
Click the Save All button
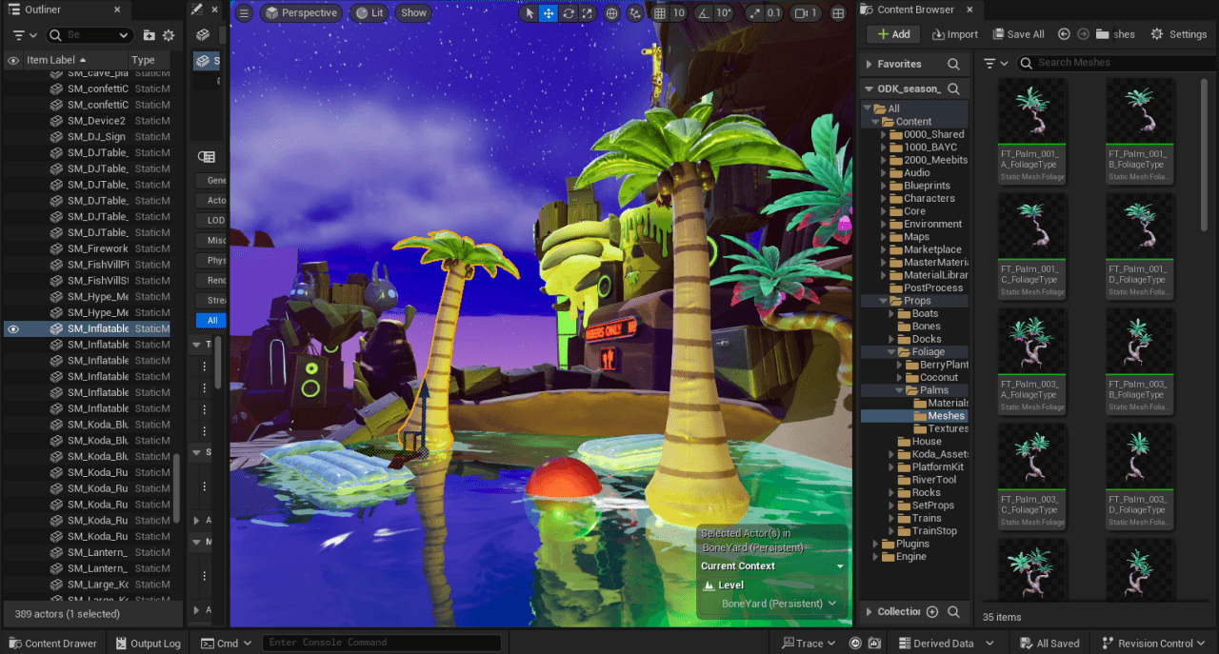click(1018, 33)
